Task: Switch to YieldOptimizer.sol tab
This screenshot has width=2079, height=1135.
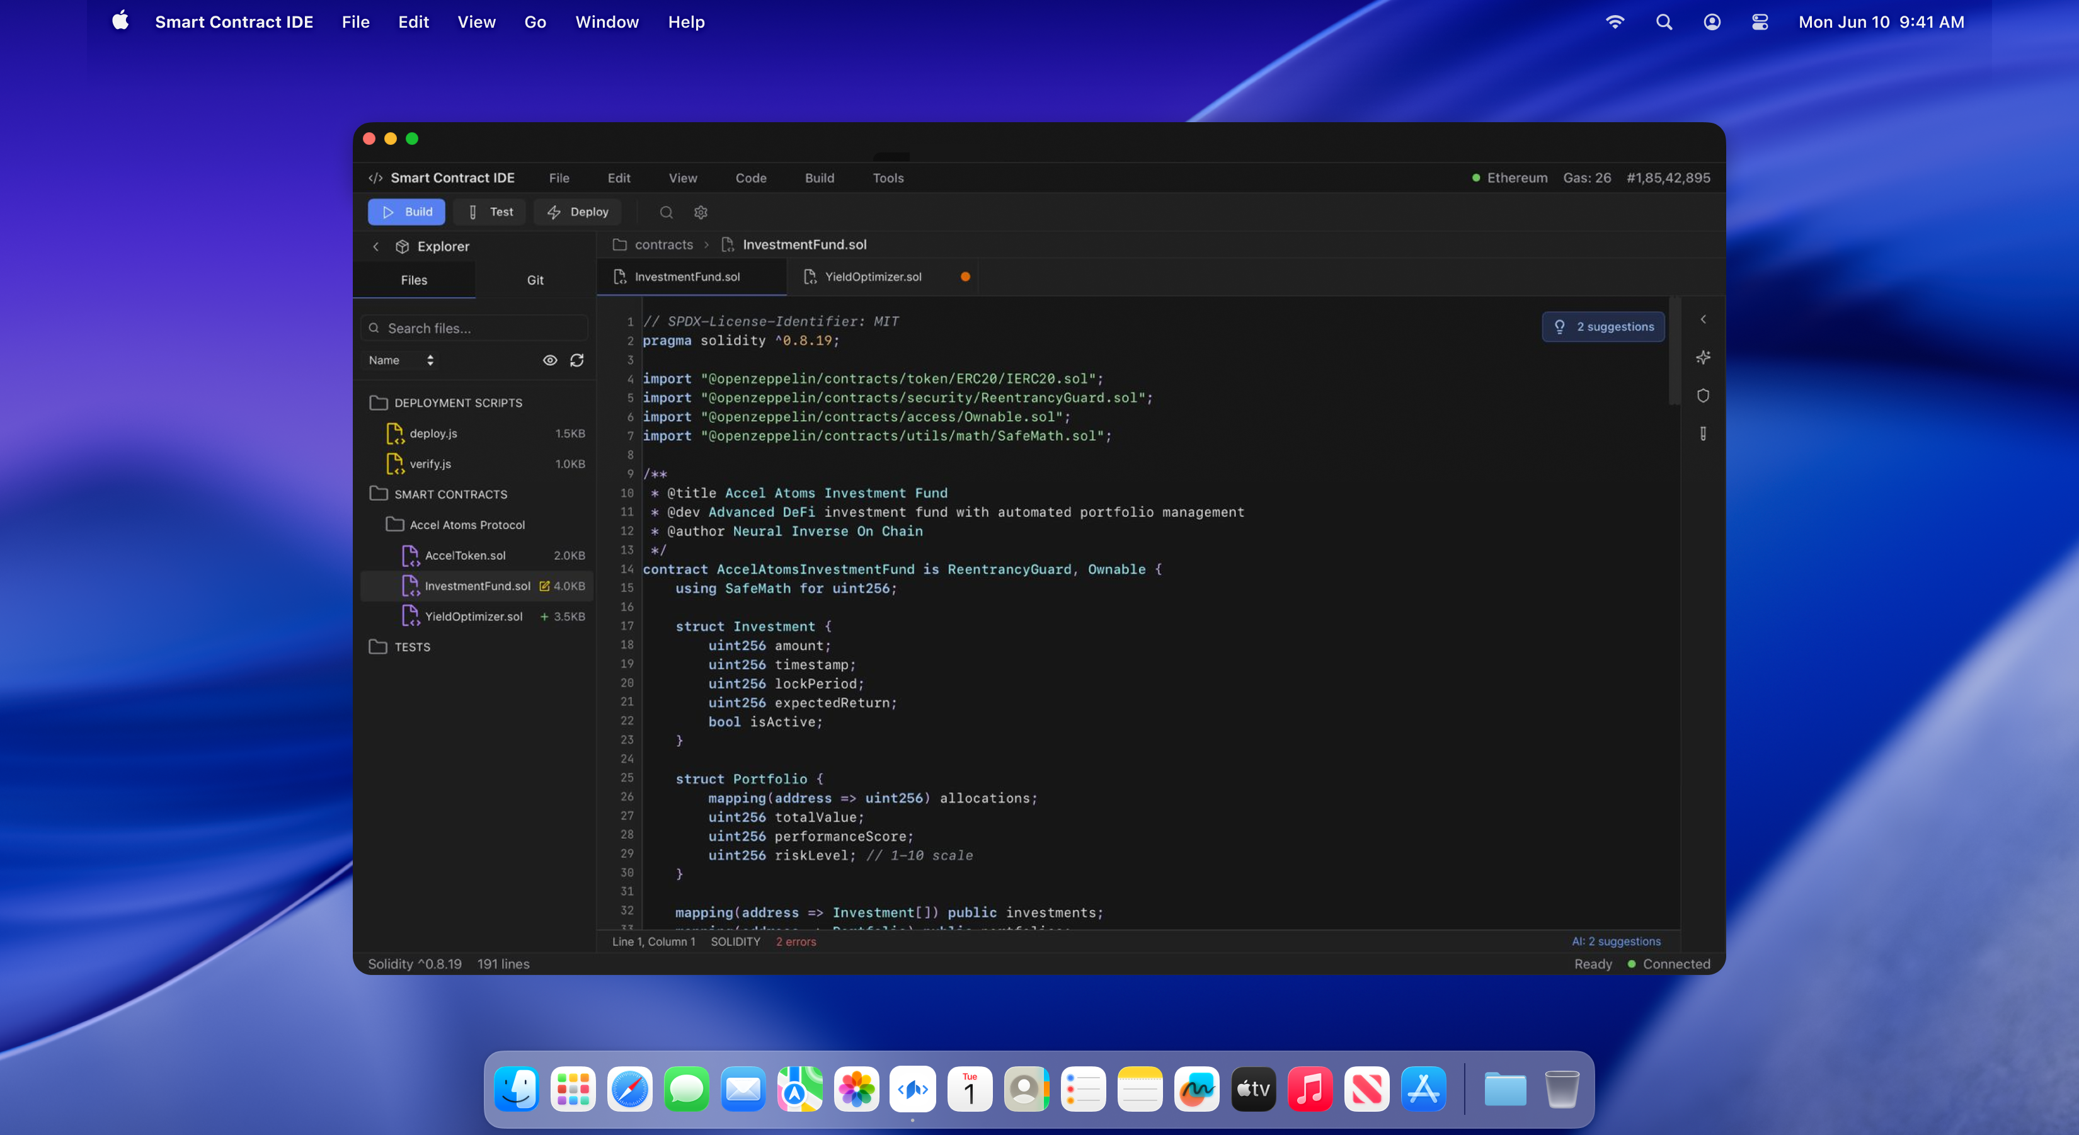Action: click(873, 277)
